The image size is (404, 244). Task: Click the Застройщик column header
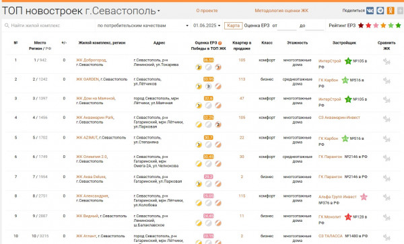(x=344, y=43)
